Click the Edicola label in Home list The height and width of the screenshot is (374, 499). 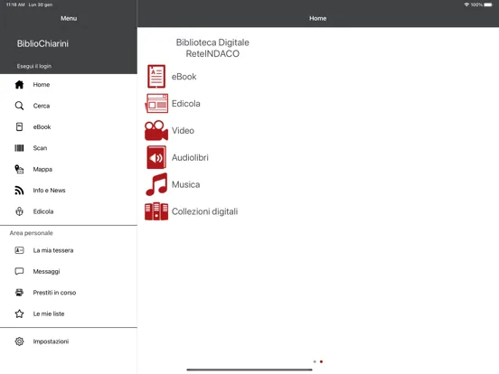click(x=186, y=103)
